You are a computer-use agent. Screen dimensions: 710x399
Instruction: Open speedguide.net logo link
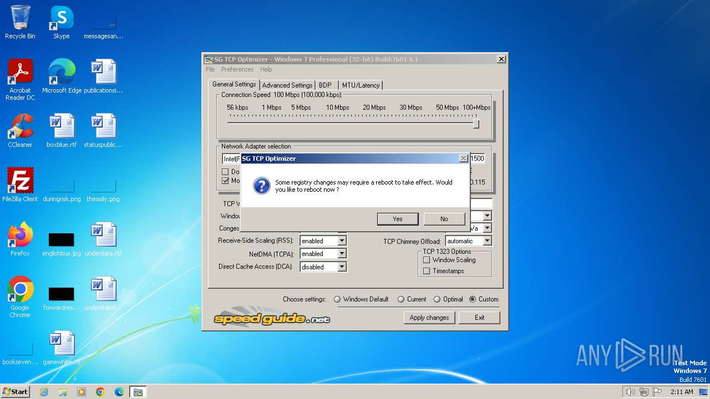272,318
